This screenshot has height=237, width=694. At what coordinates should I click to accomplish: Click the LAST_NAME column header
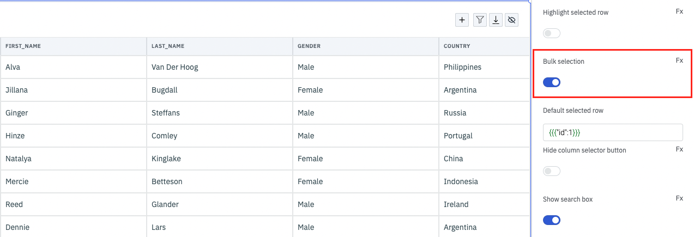click(x=168, y=46)
